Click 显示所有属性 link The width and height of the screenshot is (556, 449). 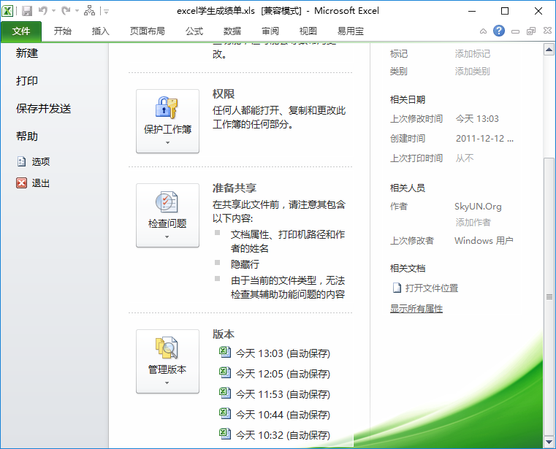click(x=416, y=309)
